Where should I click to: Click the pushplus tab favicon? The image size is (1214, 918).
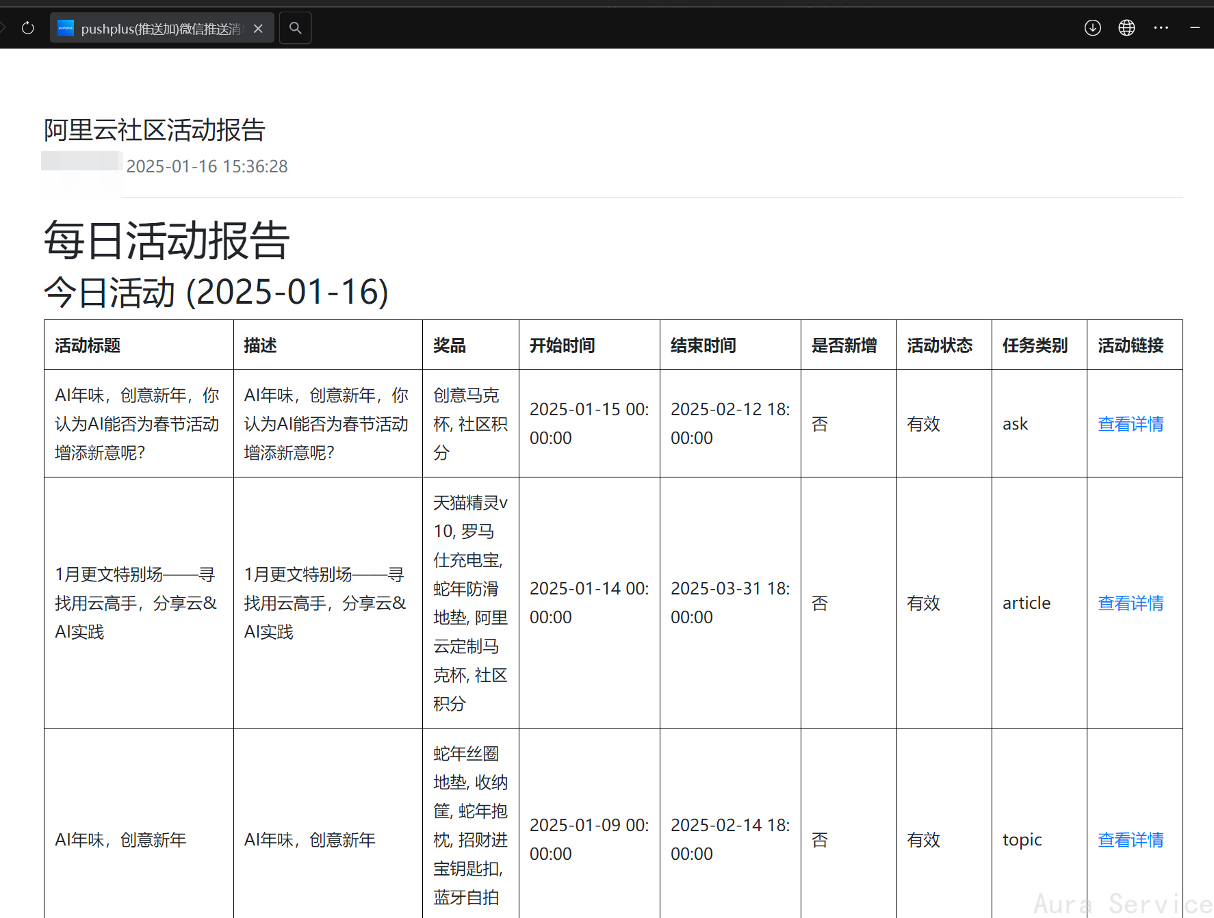[x=66, y=28]
